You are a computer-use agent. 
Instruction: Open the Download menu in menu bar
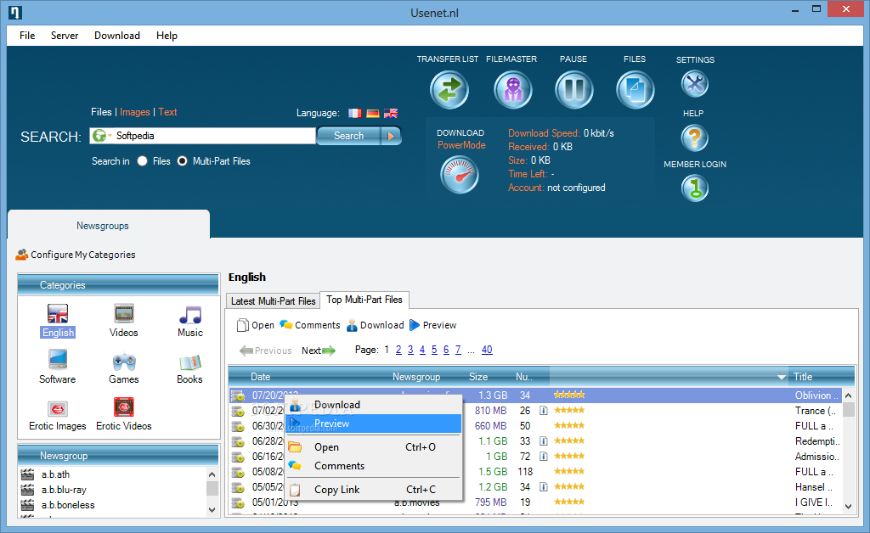tap(117, 36)
